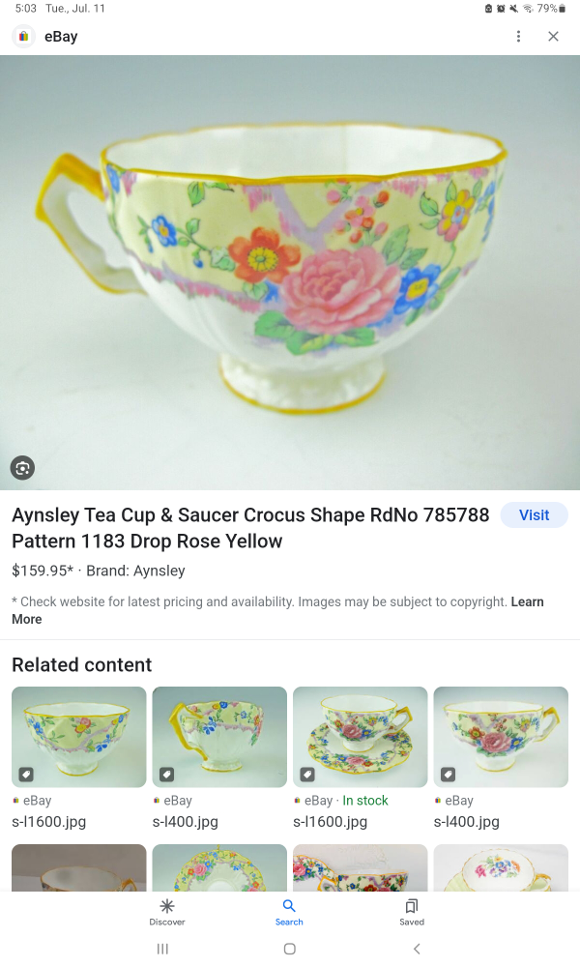
Task: Open the In stock cup and saucer thumbnail
Action: click(360, 737)
